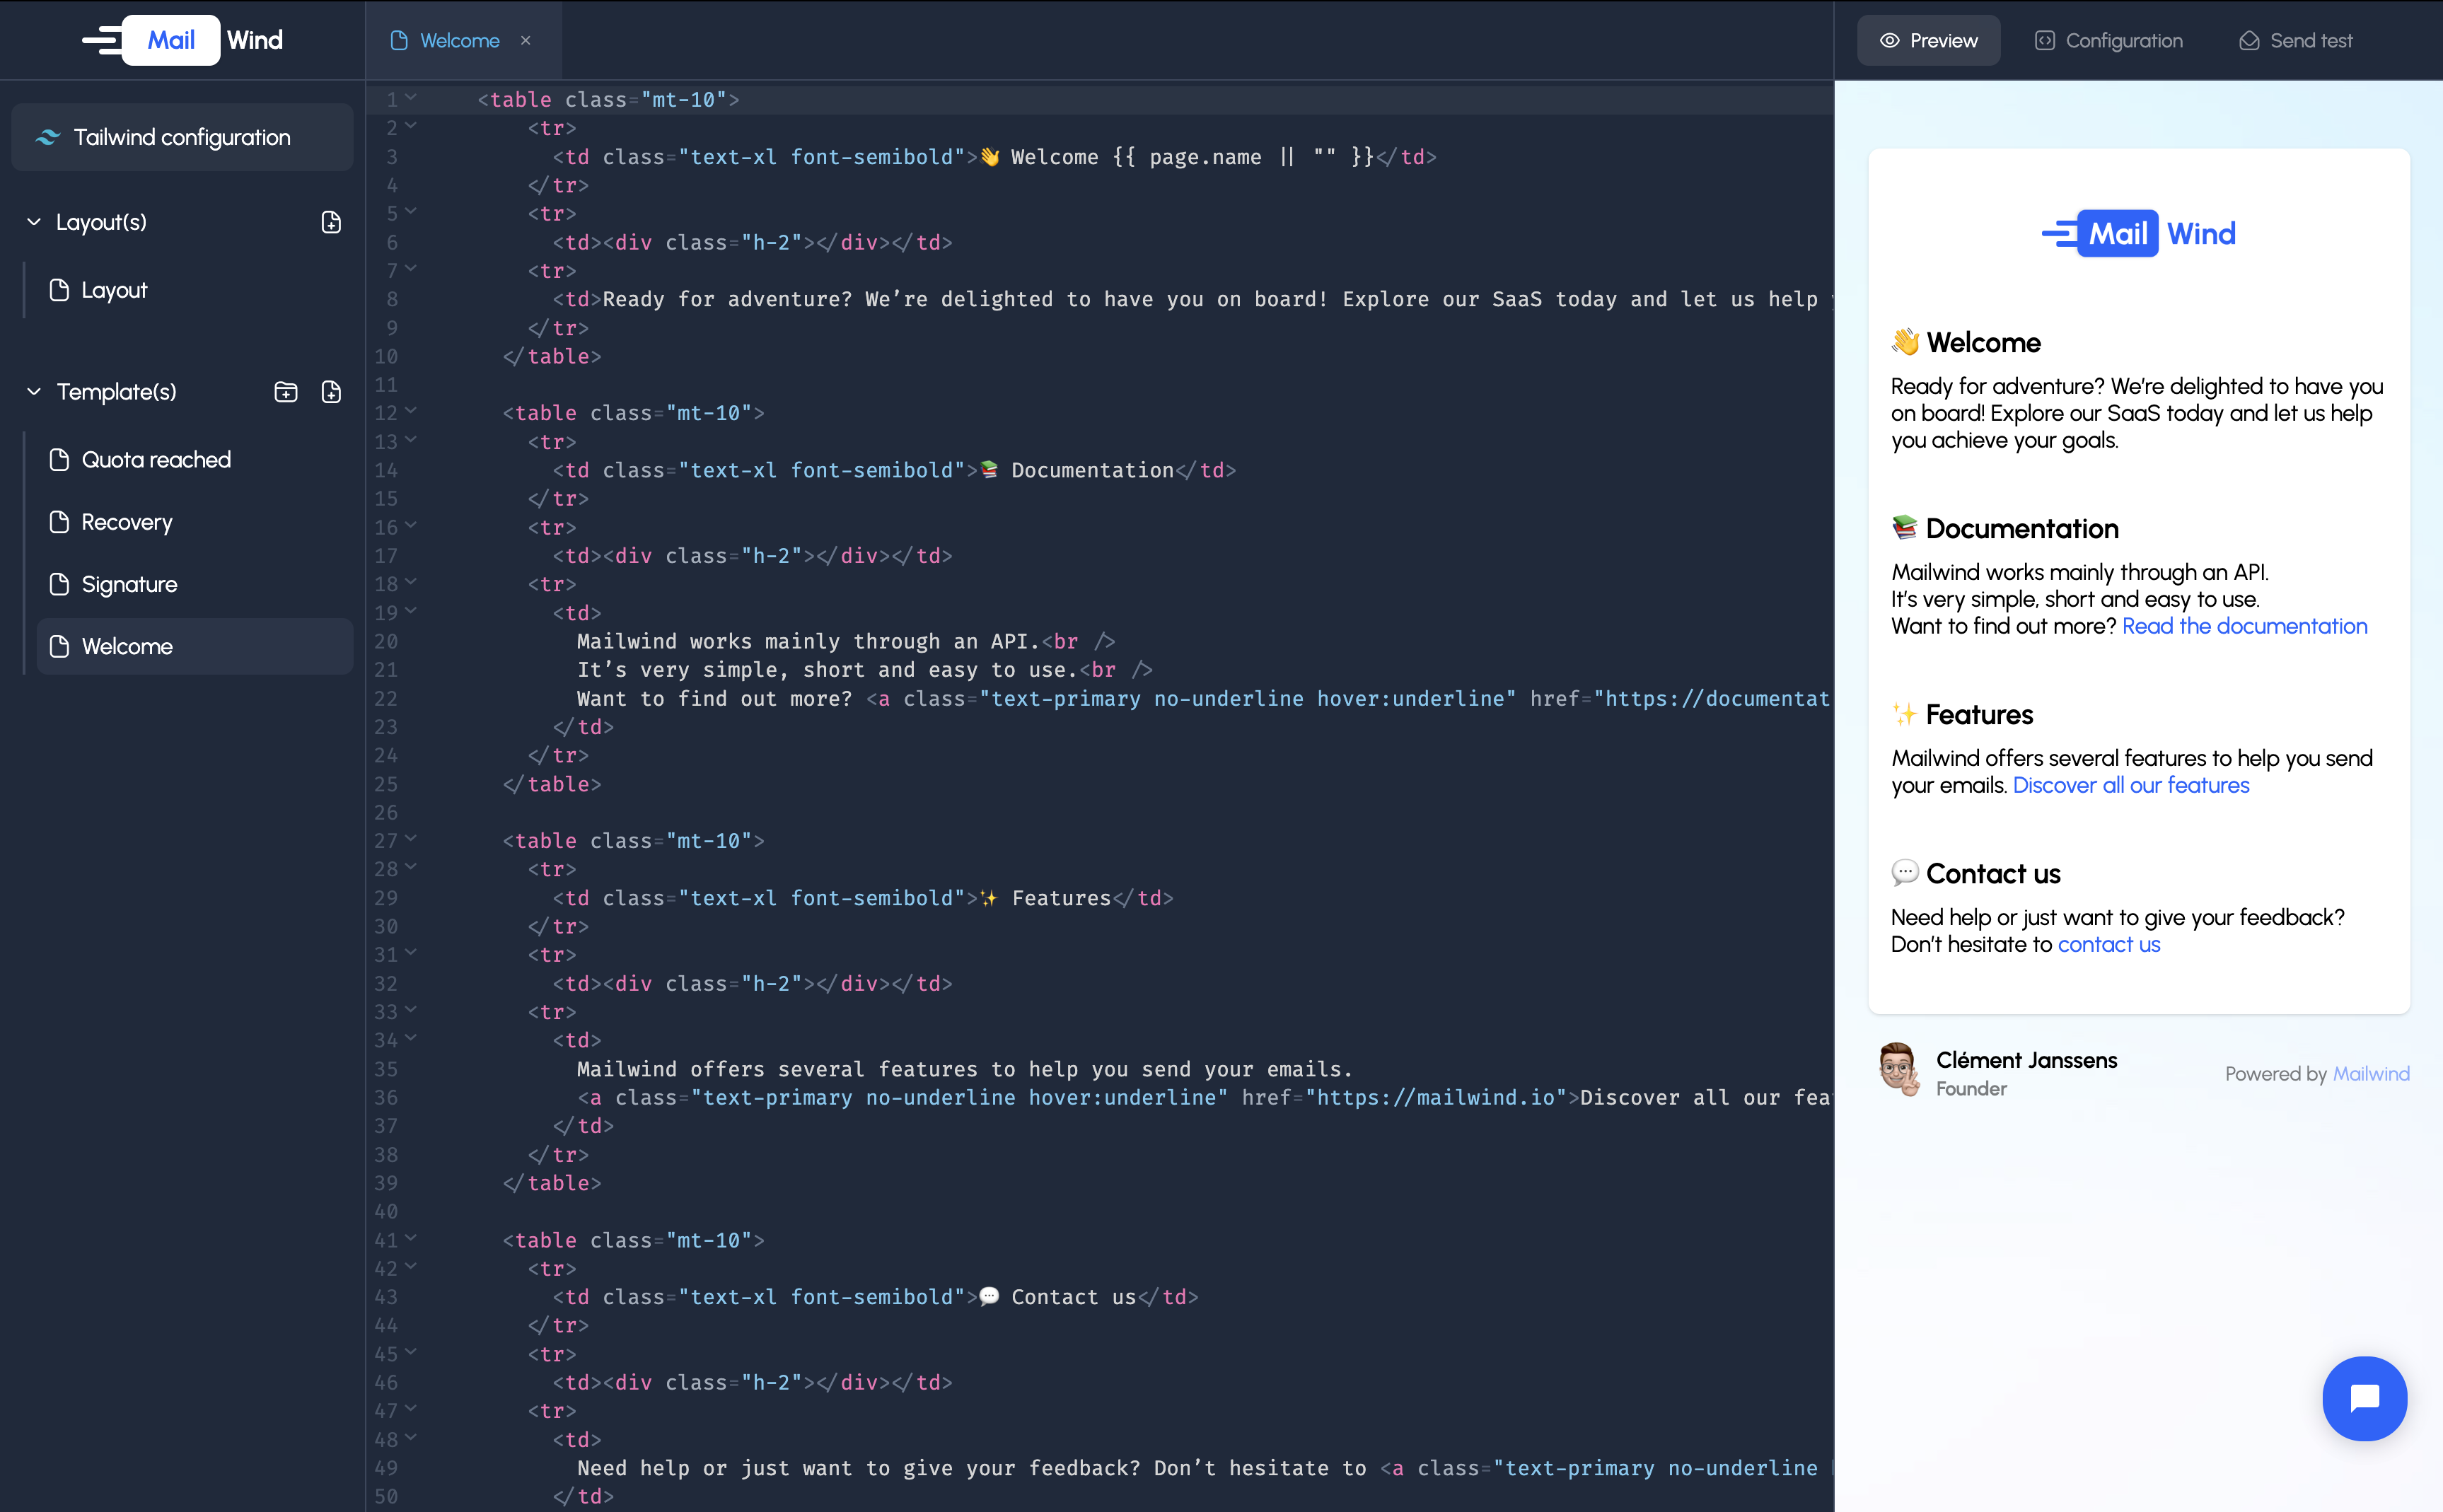Click the Features heading code on line 29
The image size is (2443, 1512).
863,898
